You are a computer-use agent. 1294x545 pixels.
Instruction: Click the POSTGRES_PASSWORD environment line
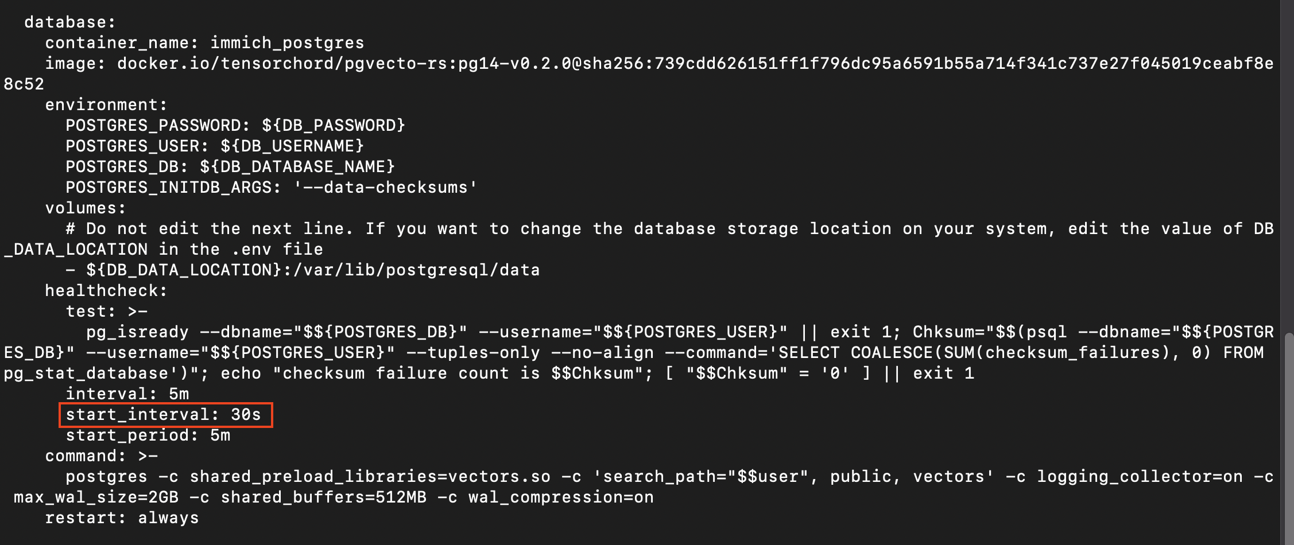[x=235, y=126]
